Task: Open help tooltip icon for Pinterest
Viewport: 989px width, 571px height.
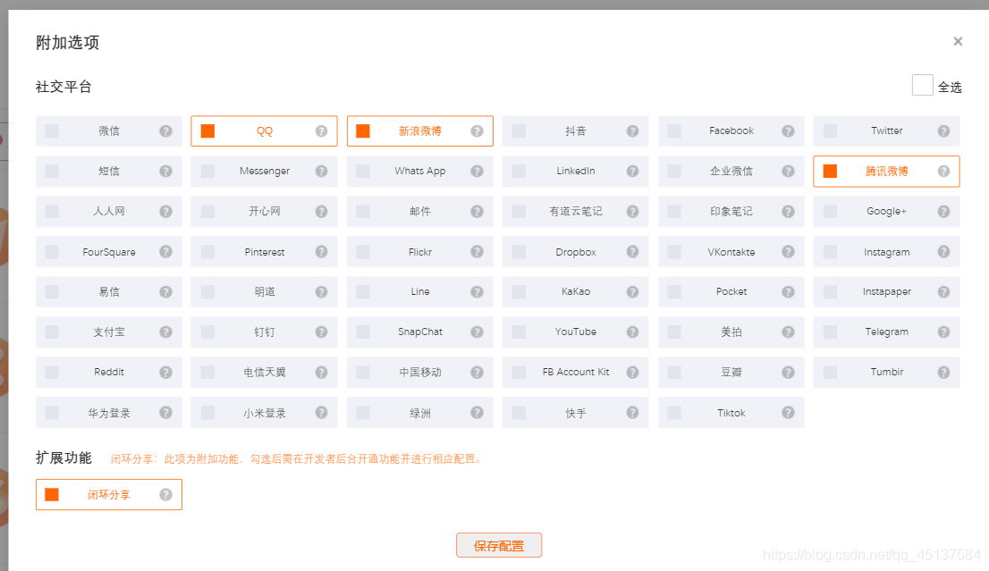Action: point(322,251)
